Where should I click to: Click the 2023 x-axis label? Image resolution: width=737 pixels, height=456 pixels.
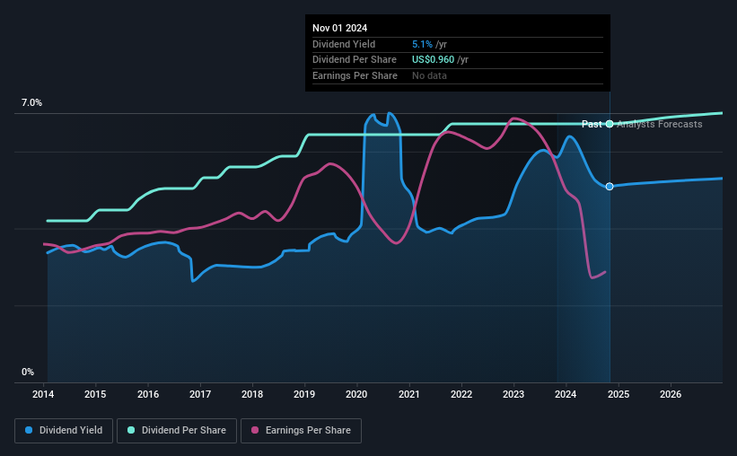513,394
